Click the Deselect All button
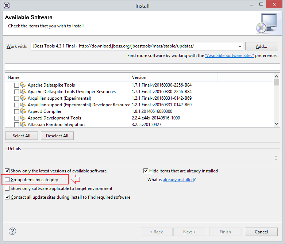Viewport: 285px width, 244px height. tap(57, 136)
